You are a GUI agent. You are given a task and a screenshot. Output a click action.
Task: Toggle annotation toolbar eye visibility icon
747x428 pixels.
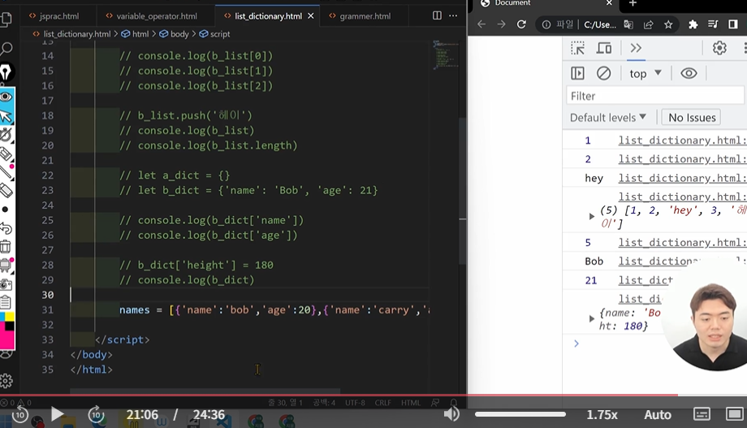[x=6, y=97]
